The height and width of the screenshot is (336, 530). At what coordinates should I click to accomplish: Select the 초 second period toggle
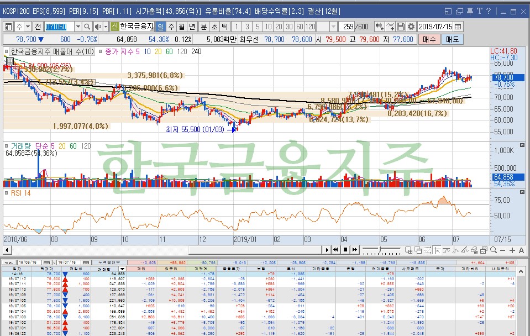tap(214, 27)
